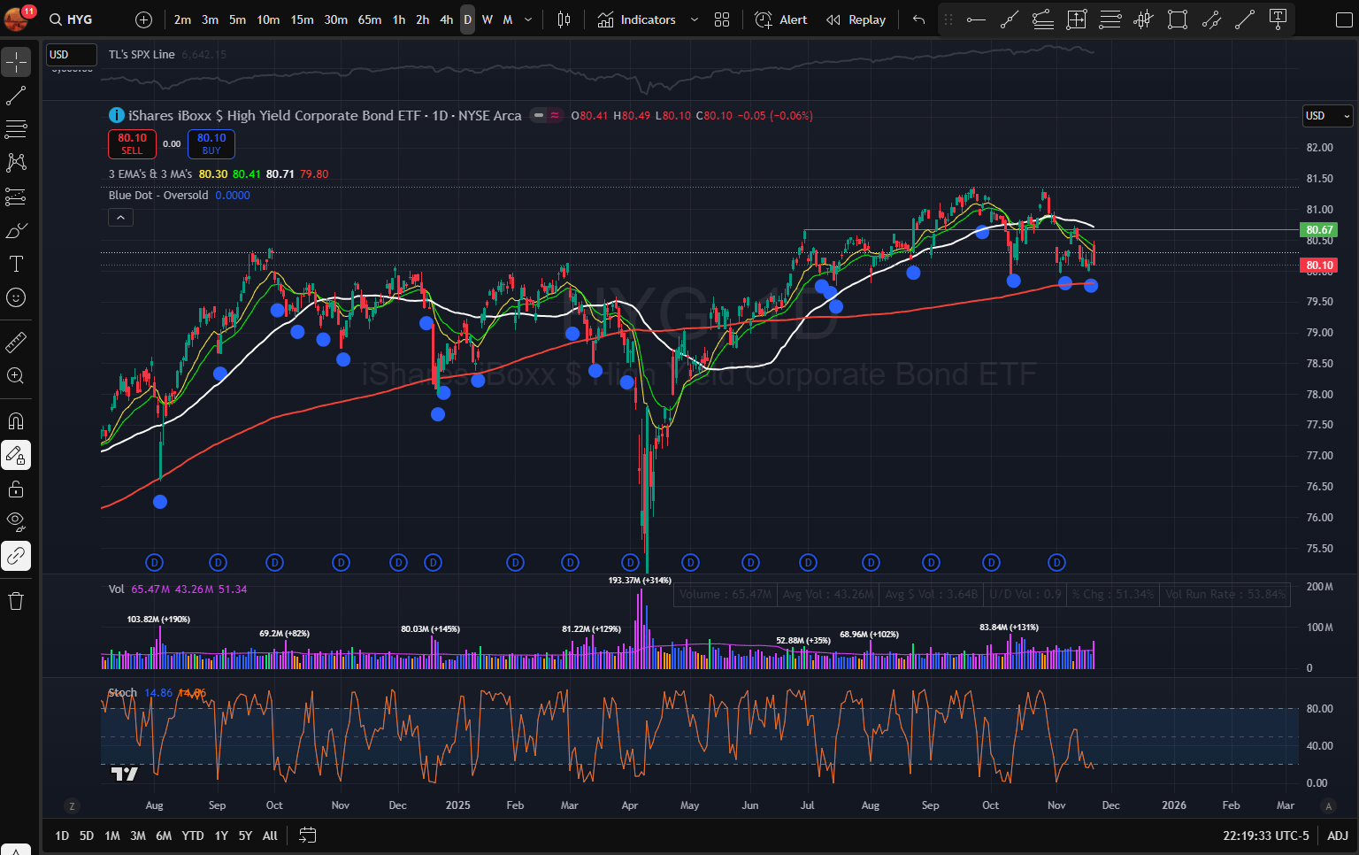Select the brush drawing tool
1359x855 pixels.
tap(16, 230)
